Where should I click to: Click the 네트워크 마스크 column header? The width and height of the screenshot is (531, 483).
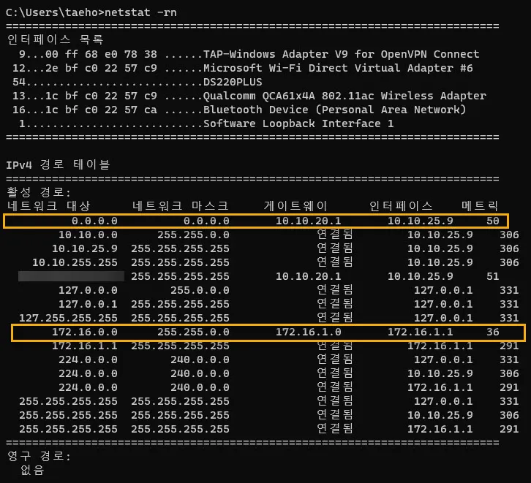[x=180, y=206]
